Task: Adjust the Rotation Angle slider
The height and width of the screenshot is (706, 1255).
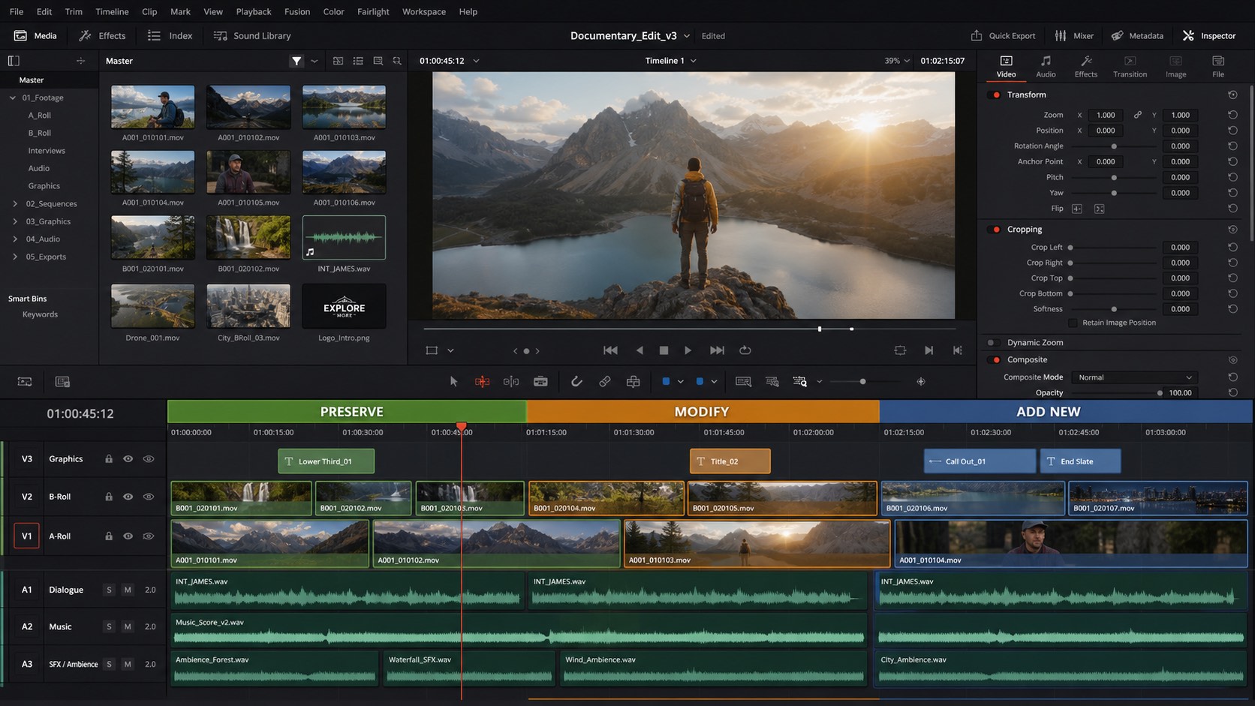Action: (1114, 146)
